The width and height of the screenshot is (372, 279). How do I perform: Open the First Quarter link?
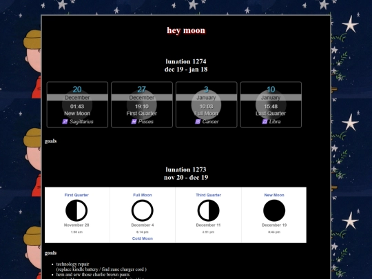click(76, 195)
